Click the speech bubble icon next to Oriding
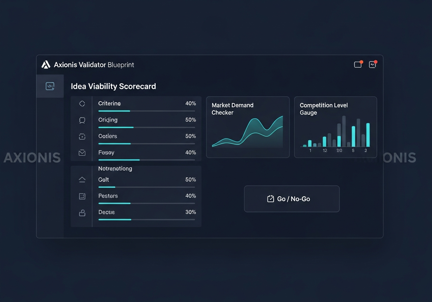Viewport: 432px width, 302px height. point(82,120)
